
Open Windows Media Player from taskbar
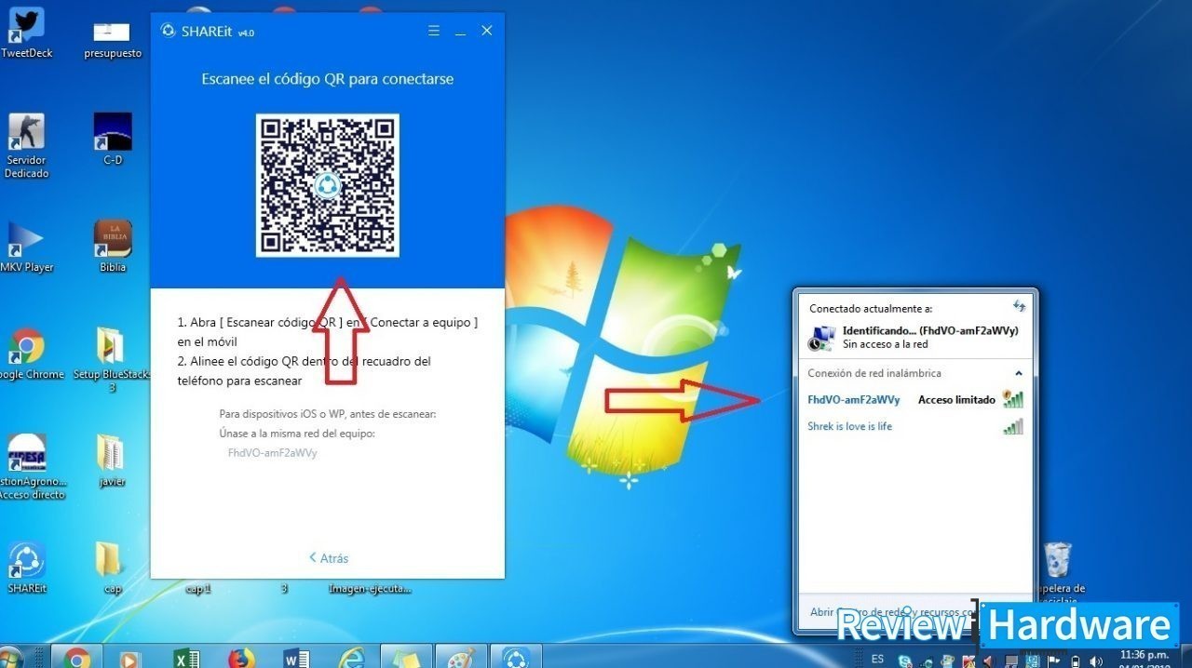pos(130,658)
